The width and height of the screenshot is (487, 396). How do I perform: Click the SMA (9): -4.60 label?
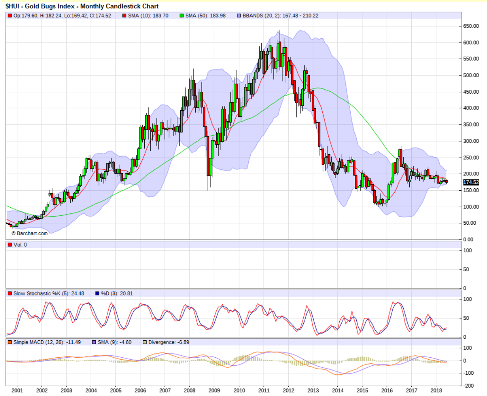coord(115,342)
